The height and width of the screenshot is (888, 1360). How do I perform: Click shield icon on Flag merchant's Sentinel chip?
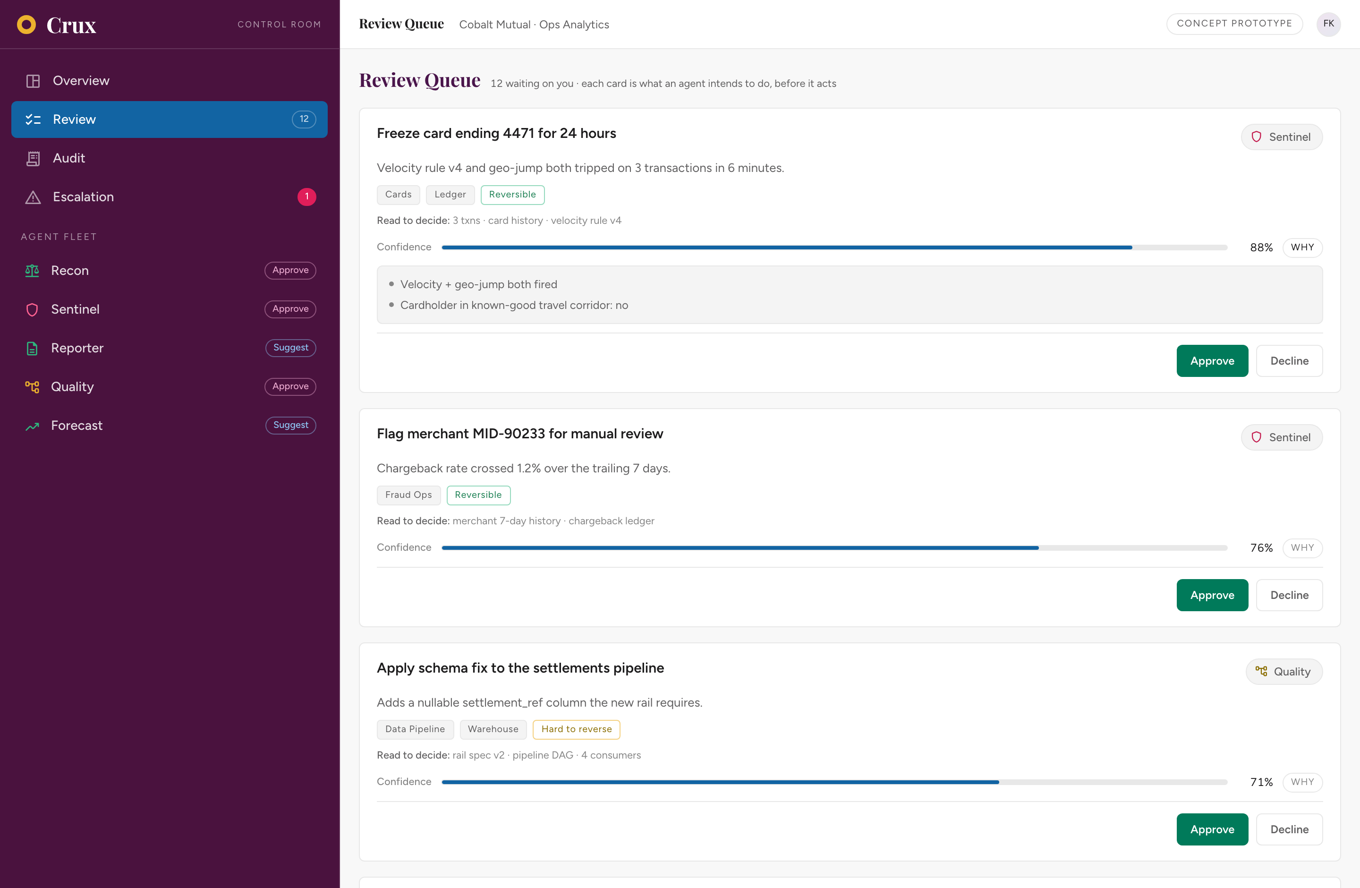tap(1256, 437)
